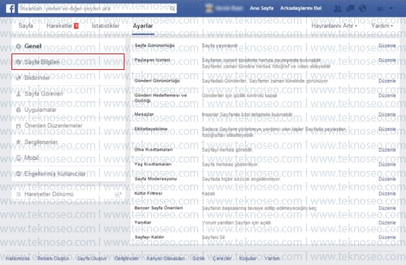406x265 pixels.
Task: Click the Sayfa Bilgileri sidebar icon
Action: pos(18,62)
